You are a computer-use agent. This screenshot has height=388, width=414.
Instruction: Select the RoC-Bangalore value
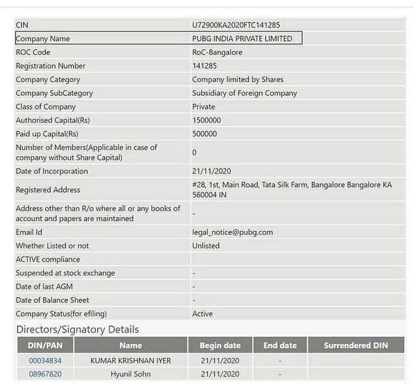217,52
